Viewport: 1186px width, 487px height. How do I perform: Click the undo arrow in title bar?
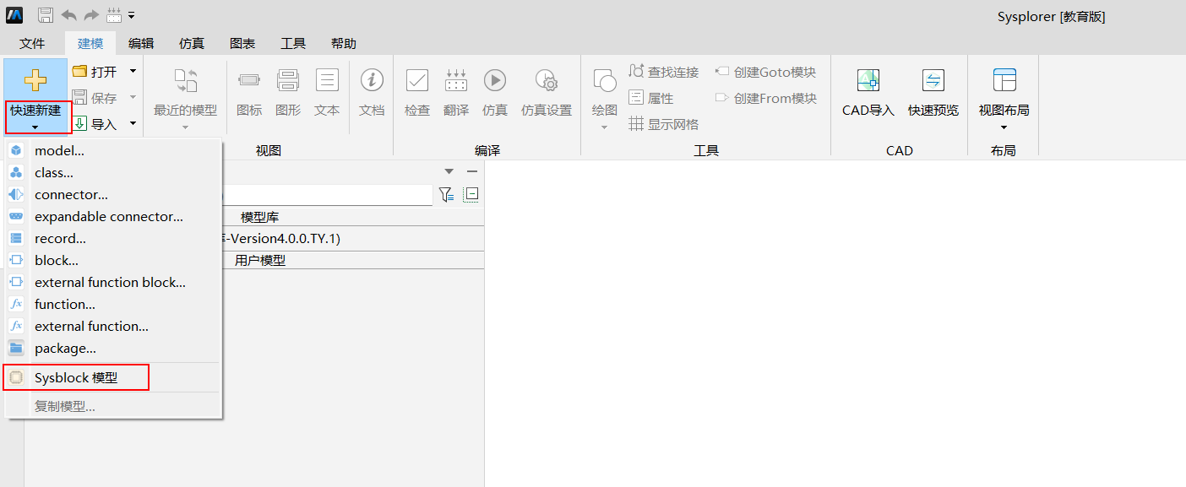coord(69,15)
